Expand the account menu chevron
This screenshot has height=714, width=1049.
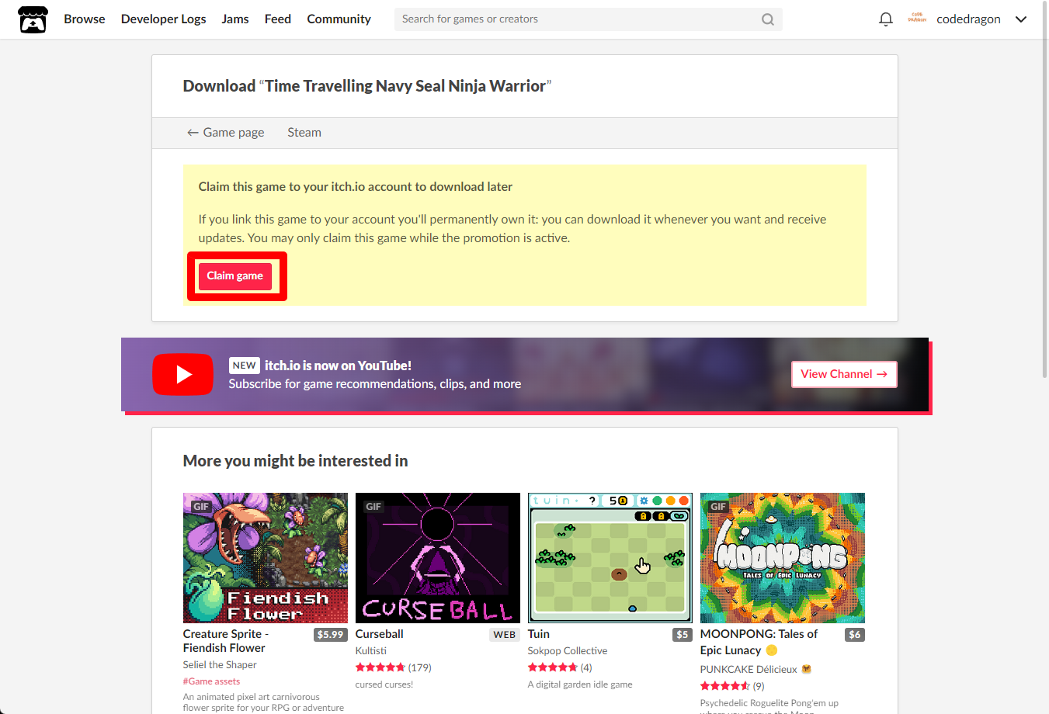pyautogui.click(x=1021, y=19)
